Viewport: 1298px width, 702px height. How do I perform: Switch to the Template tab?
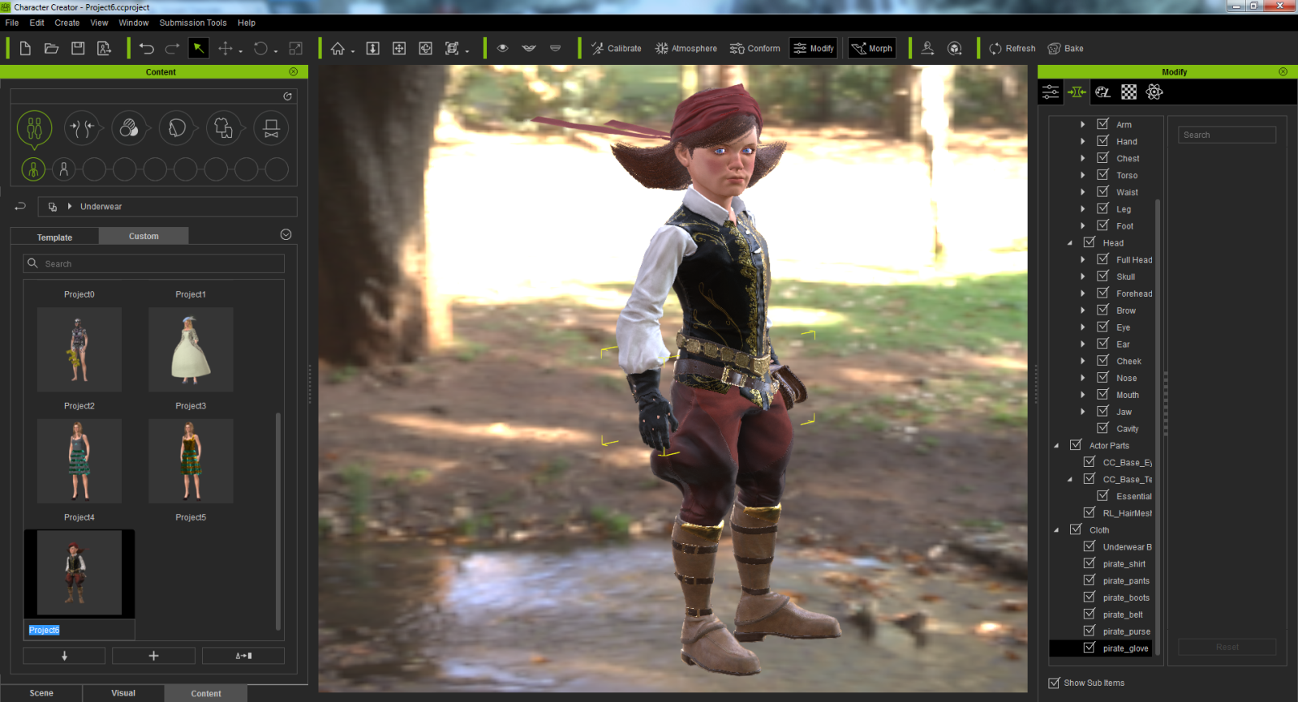pos(54,238)
